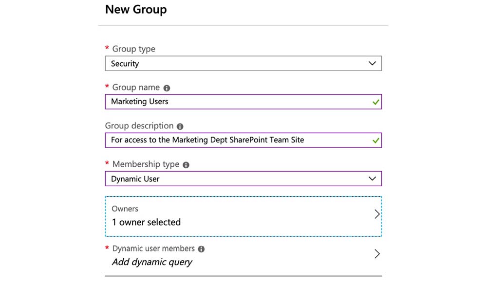Select the 'Security' value in Group type
The image size is (487, 283).
click(x=125, y=64)
